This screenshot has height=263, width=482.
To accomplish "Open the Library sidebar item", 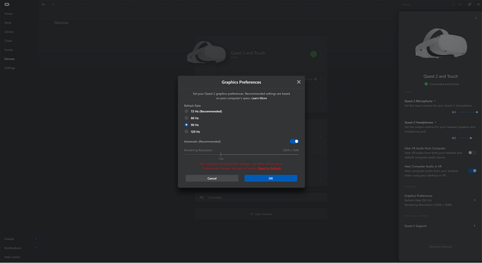I will [x=9, y=31].
